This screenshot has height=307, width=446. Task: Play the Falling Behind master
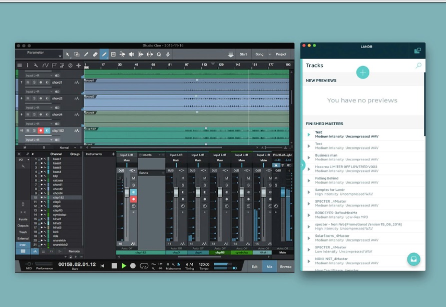[x=309, y=180]
